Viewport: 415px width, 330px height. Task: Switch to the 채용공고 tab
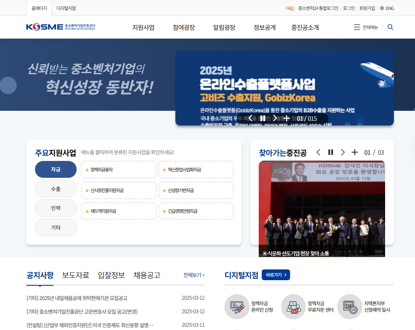click(147, 275)
